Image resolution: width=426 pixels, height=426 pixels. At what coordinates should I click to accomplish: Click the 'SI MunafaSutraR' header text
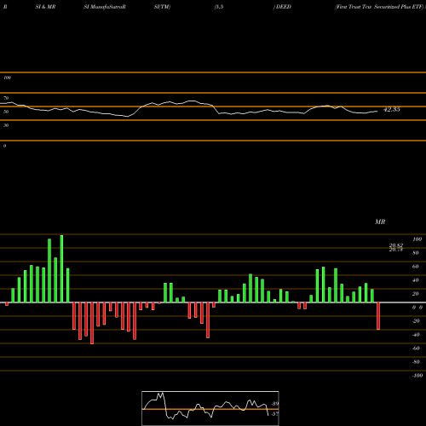[x=105, y=7]
